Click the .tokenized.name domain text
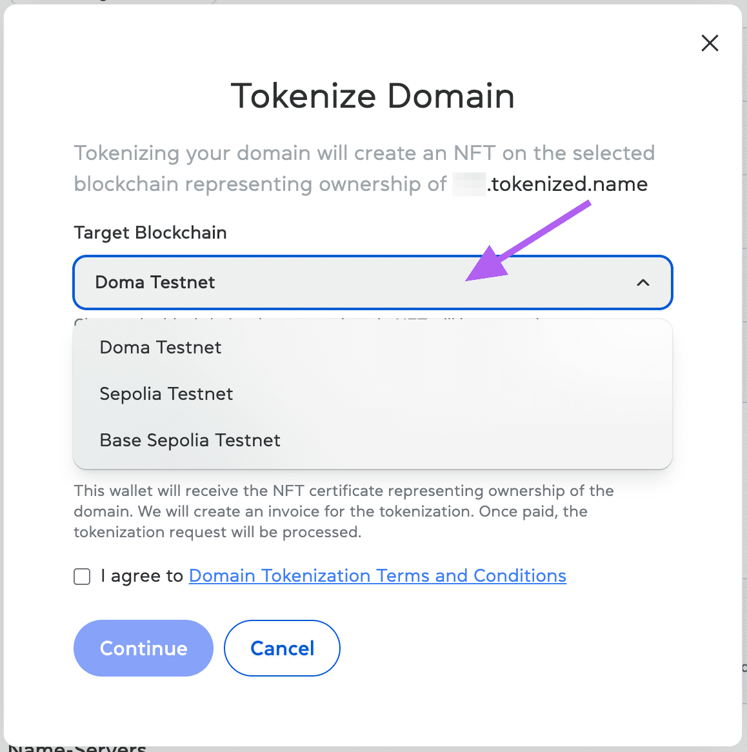 point(568,184)
